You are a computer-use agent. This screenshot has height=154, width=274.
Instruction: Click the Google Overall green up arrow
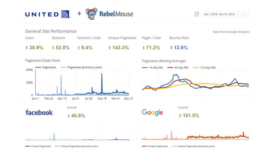[x=180, y=116]
